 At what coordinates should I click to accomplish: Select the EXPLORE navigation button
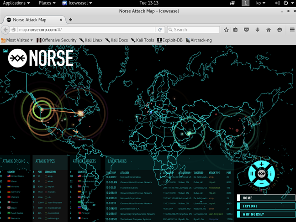click(266, 206)
